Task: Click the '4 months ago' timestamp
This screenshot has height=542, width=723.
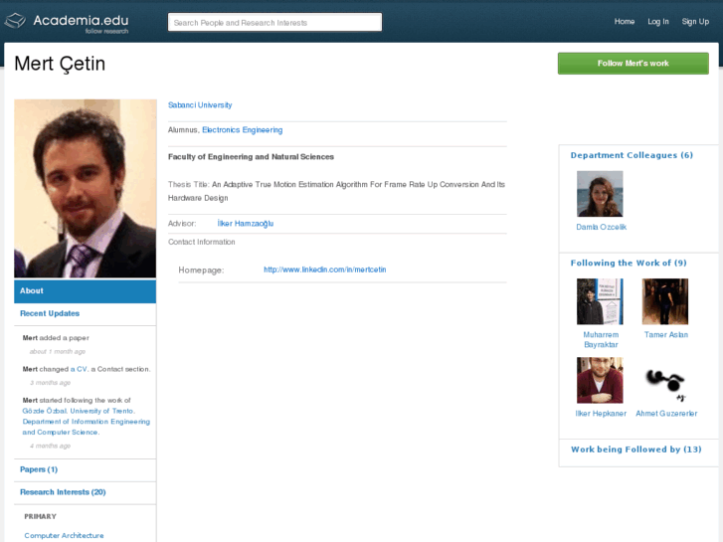Action: tap(51, 446)
